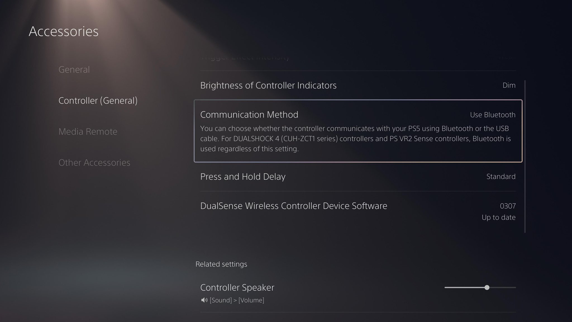Click the Up to date status text

coord(499,217)
